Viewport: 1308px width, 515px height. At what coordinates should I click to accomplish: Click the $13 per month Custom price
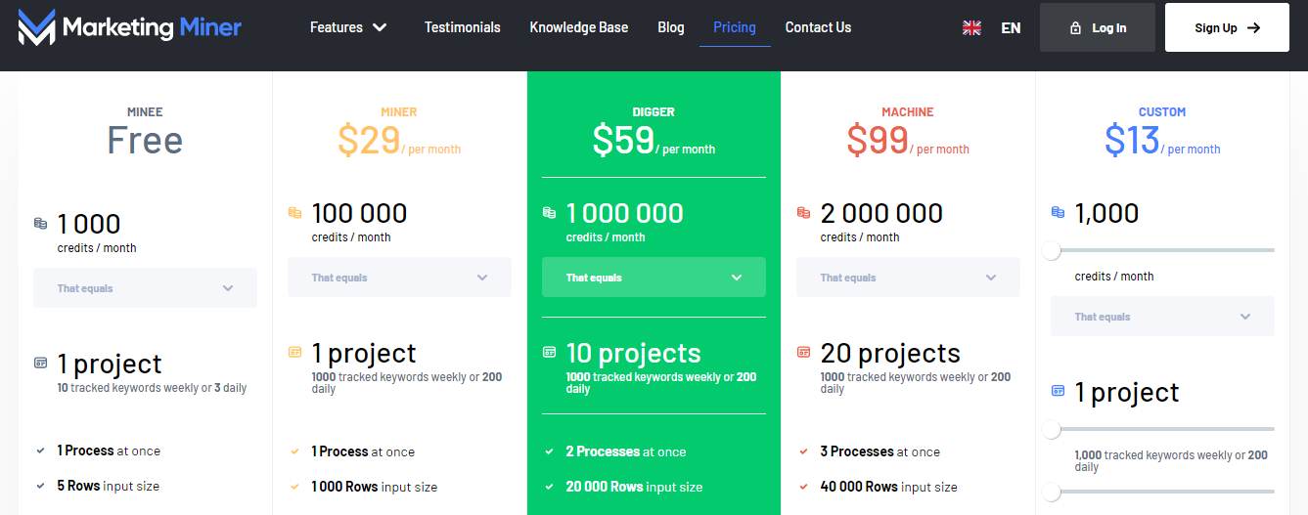click(x=1162, y=142)
